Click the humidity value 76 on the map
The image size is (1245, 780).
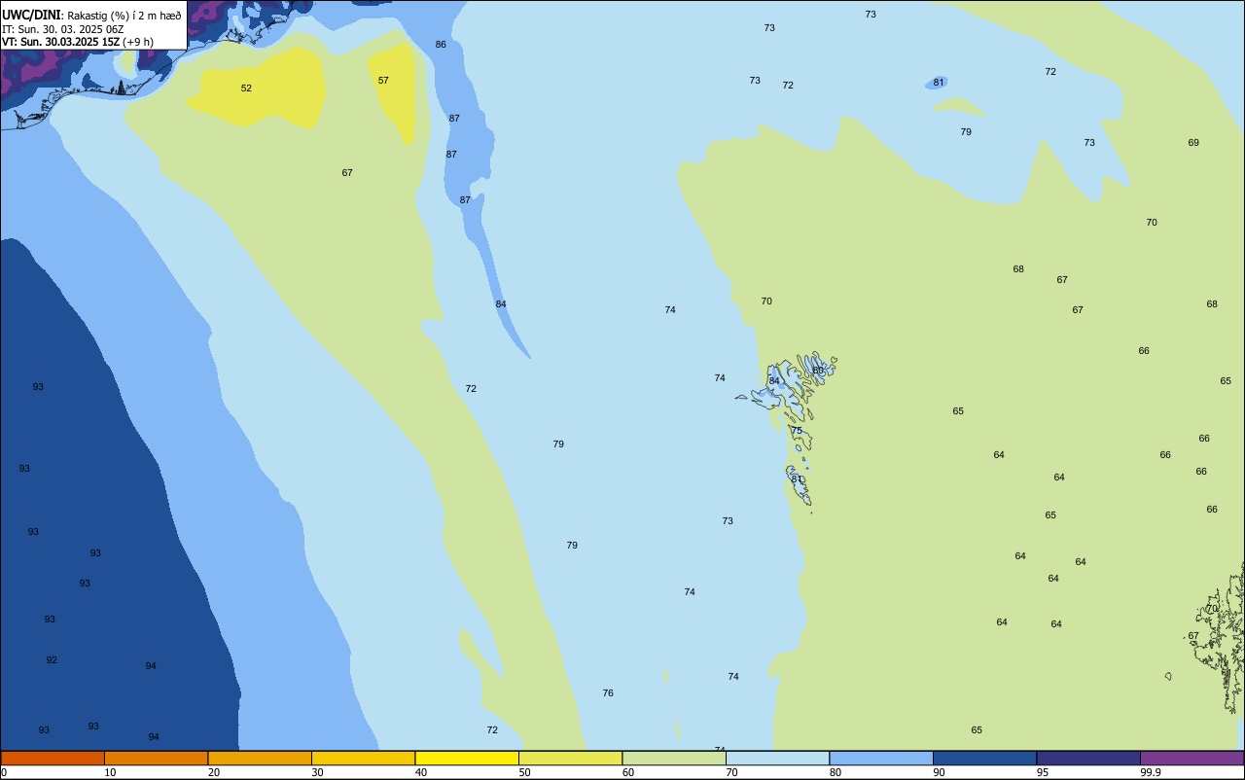608,693
